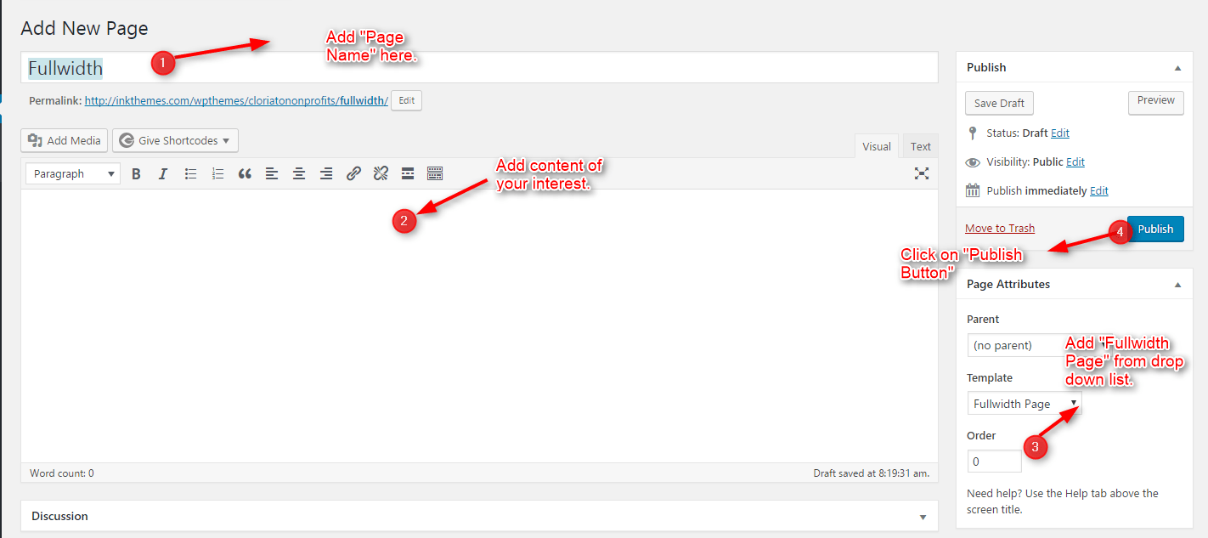The width and height of the screenshot is (1208, 538).
Task: Click the Order input field
Action: (x=994, y=462)
